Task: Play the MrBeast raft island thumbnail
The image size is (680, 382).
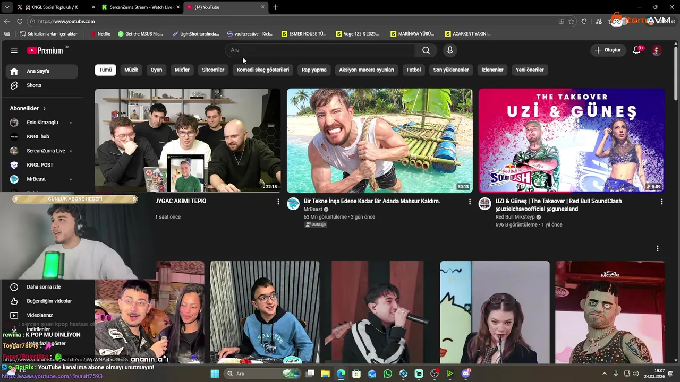Action: point(379,140)
